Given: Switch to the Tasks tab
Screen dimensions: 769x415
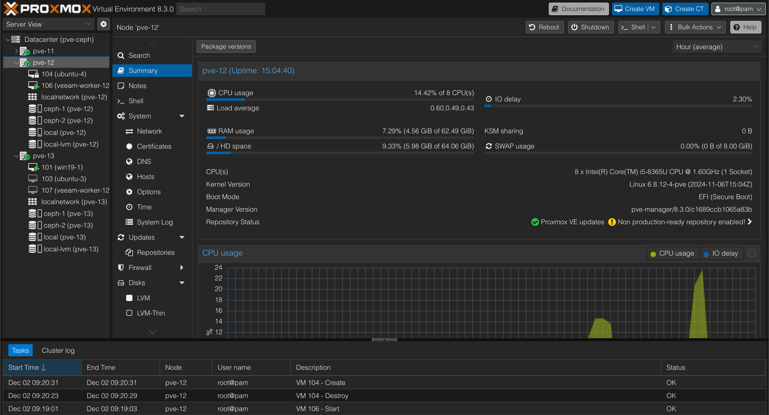Looking at the screenshot, I should click(x=20, y=350).
